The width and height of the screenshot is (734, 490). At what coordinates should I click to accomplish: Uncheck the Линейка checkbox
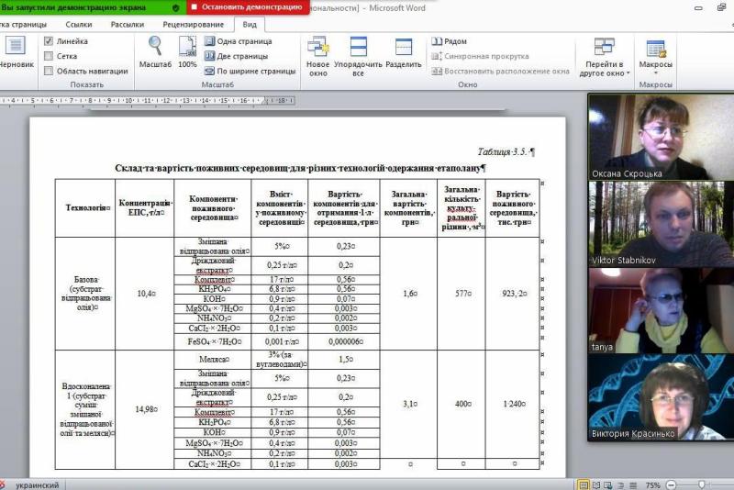tap(49, 41)
